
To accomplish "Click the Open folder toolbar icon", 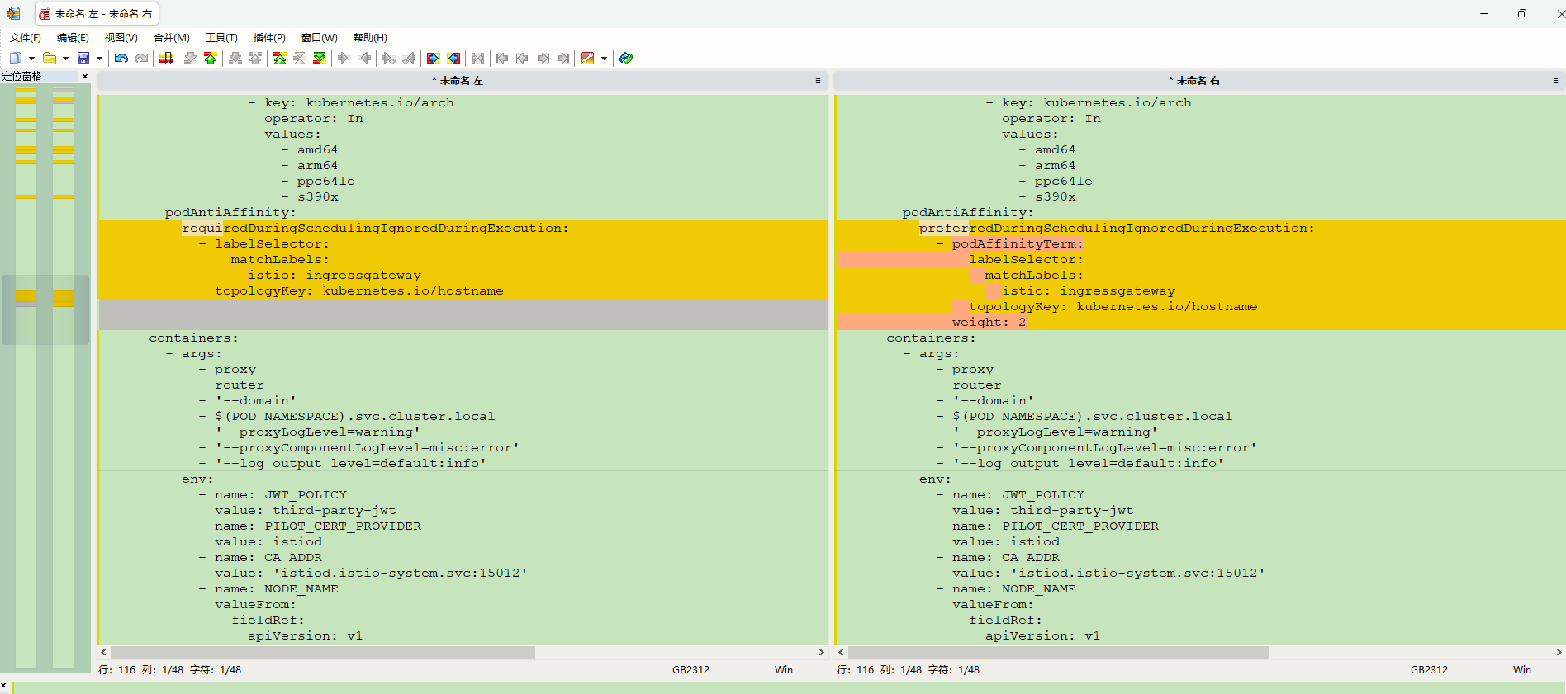I will click(x=50, y=58).
